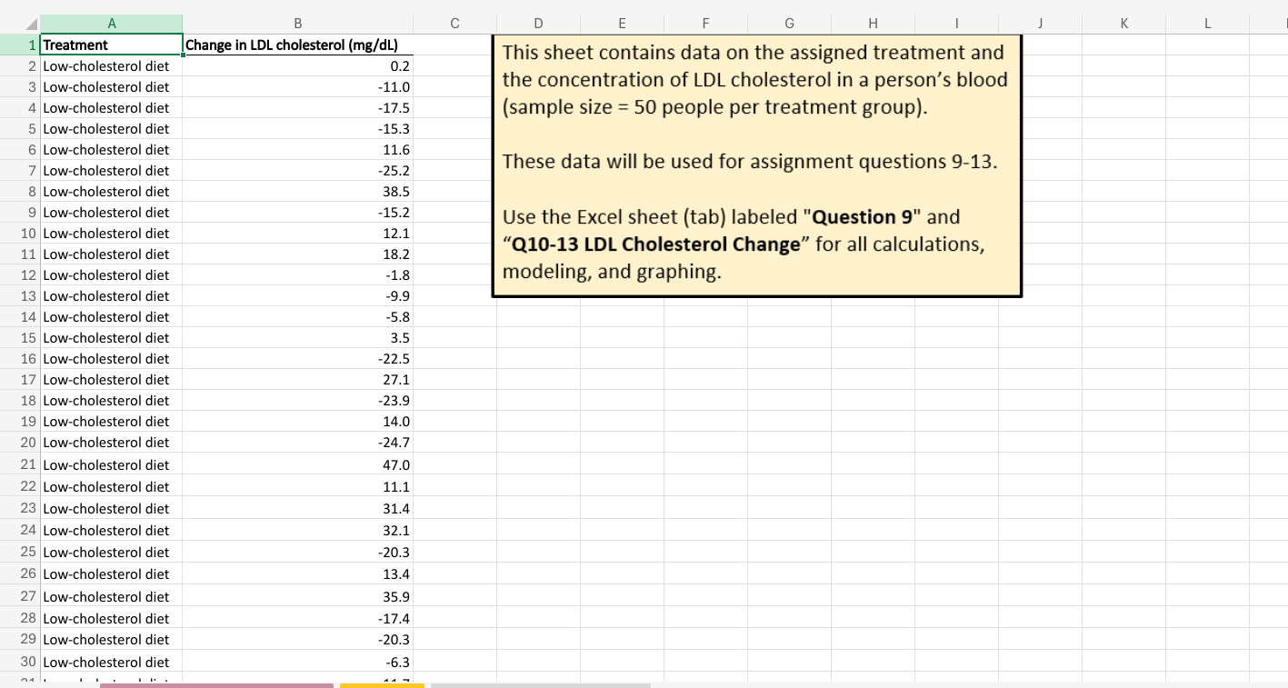Screen dimensions: 1288x688
Task: Click the 32.1 value in row 24
Action: tap(297, 531)
